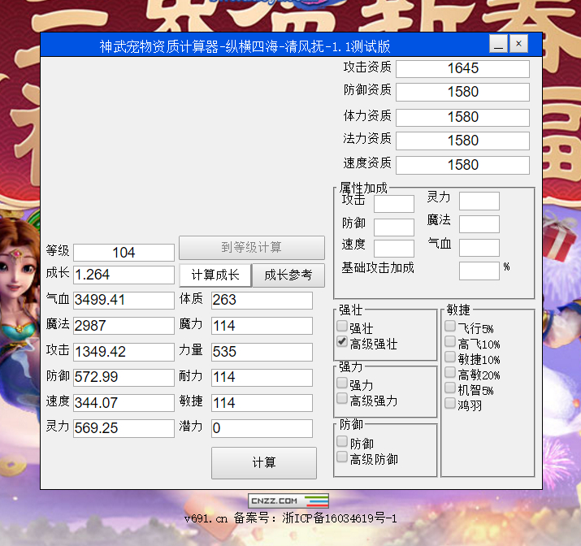Enable the 飞行5% checkbox

pyautogui.click(x=450, y=326)
